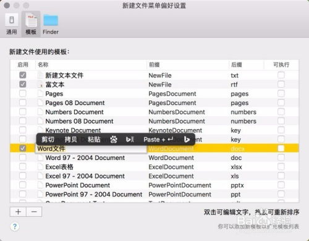Image resolution: width=309 pixels, height=241 pixels.
Task: Enable the Pages 08 Document checkbox
Action: tap(23, 103)
